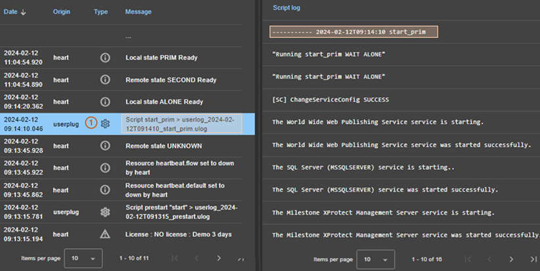
Task: Click the warning triangle icon in the License row
Action: click(x=104, y=234)
